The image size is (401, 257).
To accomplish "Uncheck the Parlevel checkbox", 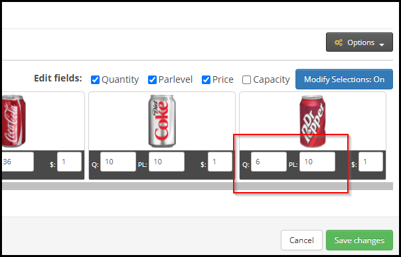I will pyautogui.click(x=152, y=79).
